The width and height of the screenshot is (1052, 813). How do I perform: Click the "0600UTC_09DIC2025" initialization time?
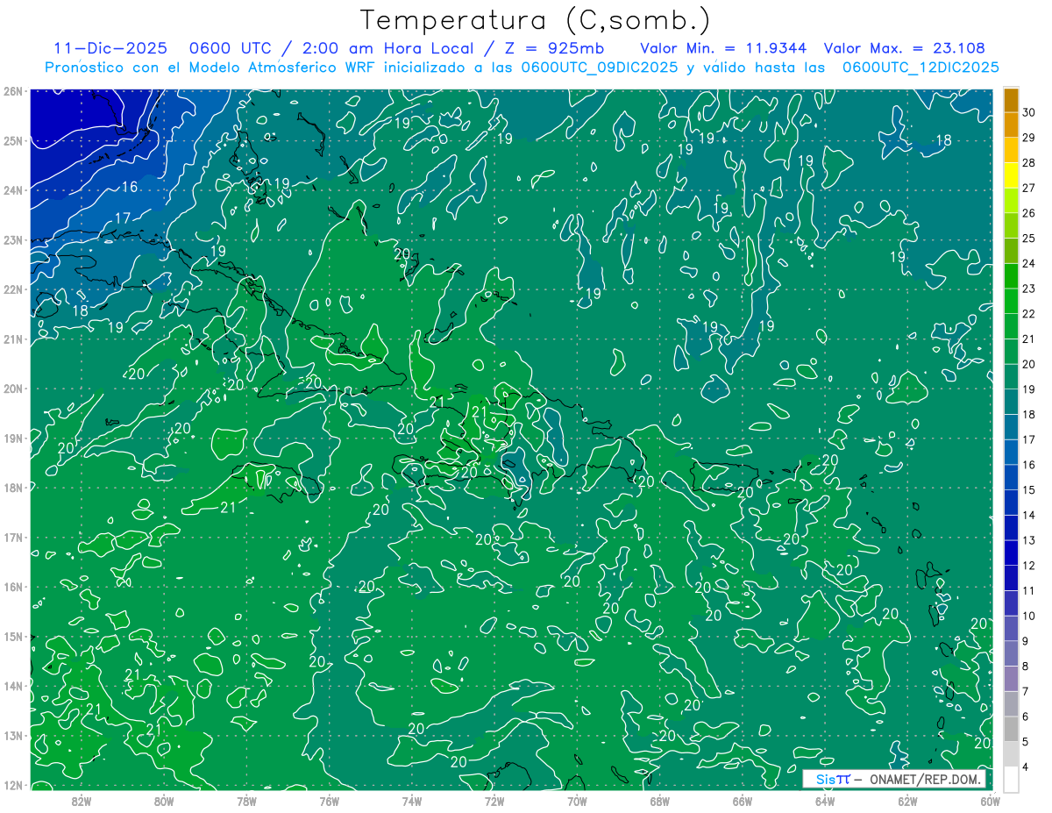pyautogui.click(x=599, y=67)
